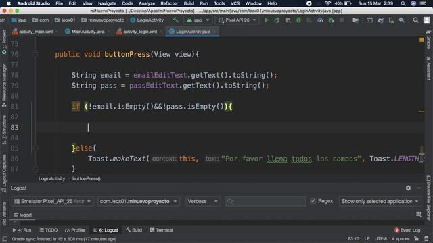Open Emulator Pixel_API_26 device selector
The height and width of the screenshot is (243, 433).
tap(53, 201)
